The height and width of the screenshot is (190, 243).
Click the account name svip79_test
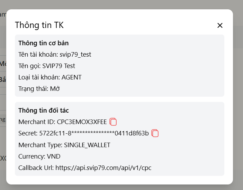75,55
